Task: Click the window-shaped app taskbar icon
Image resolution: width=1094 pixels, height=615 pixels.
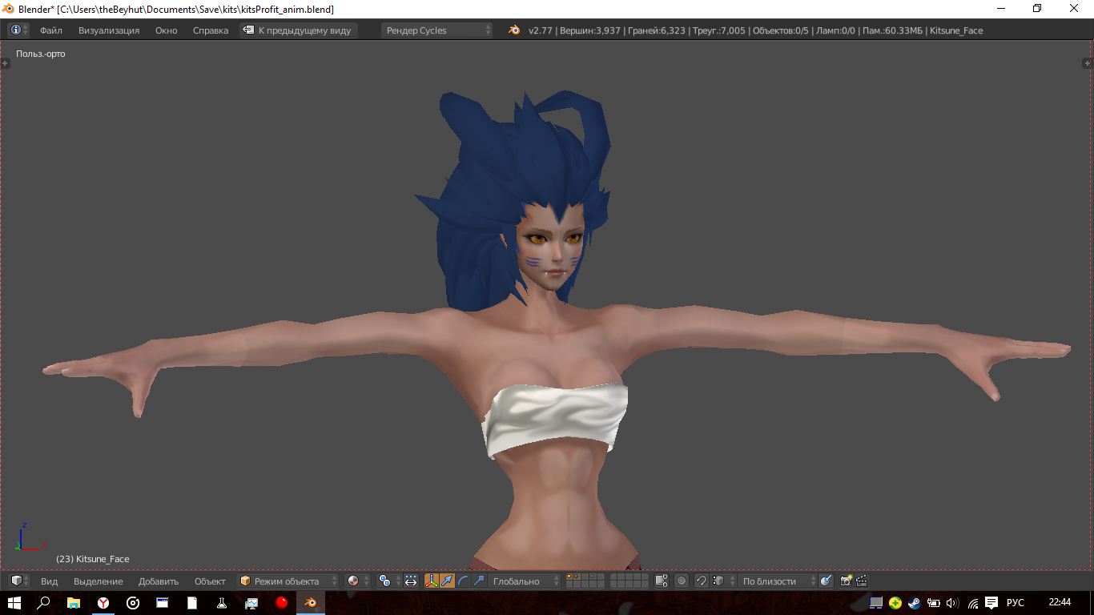Action: click(x=163, y=603)
